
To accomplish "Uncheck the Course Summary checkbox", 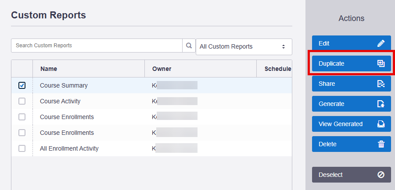I will (22, 85).
